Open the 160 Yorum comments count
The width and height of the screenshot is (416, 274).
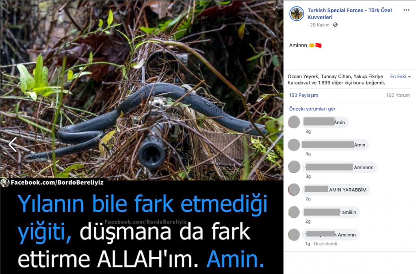tap(398, 95)
